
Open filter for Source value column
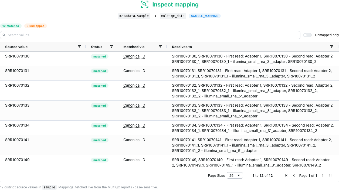click(x=79, y=47)
